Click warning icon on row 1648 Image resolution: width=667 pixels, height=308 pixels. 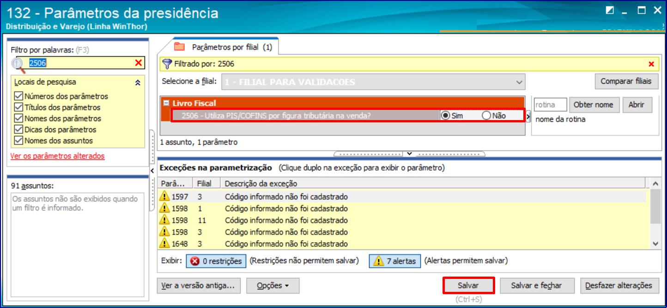pos(164,243)
